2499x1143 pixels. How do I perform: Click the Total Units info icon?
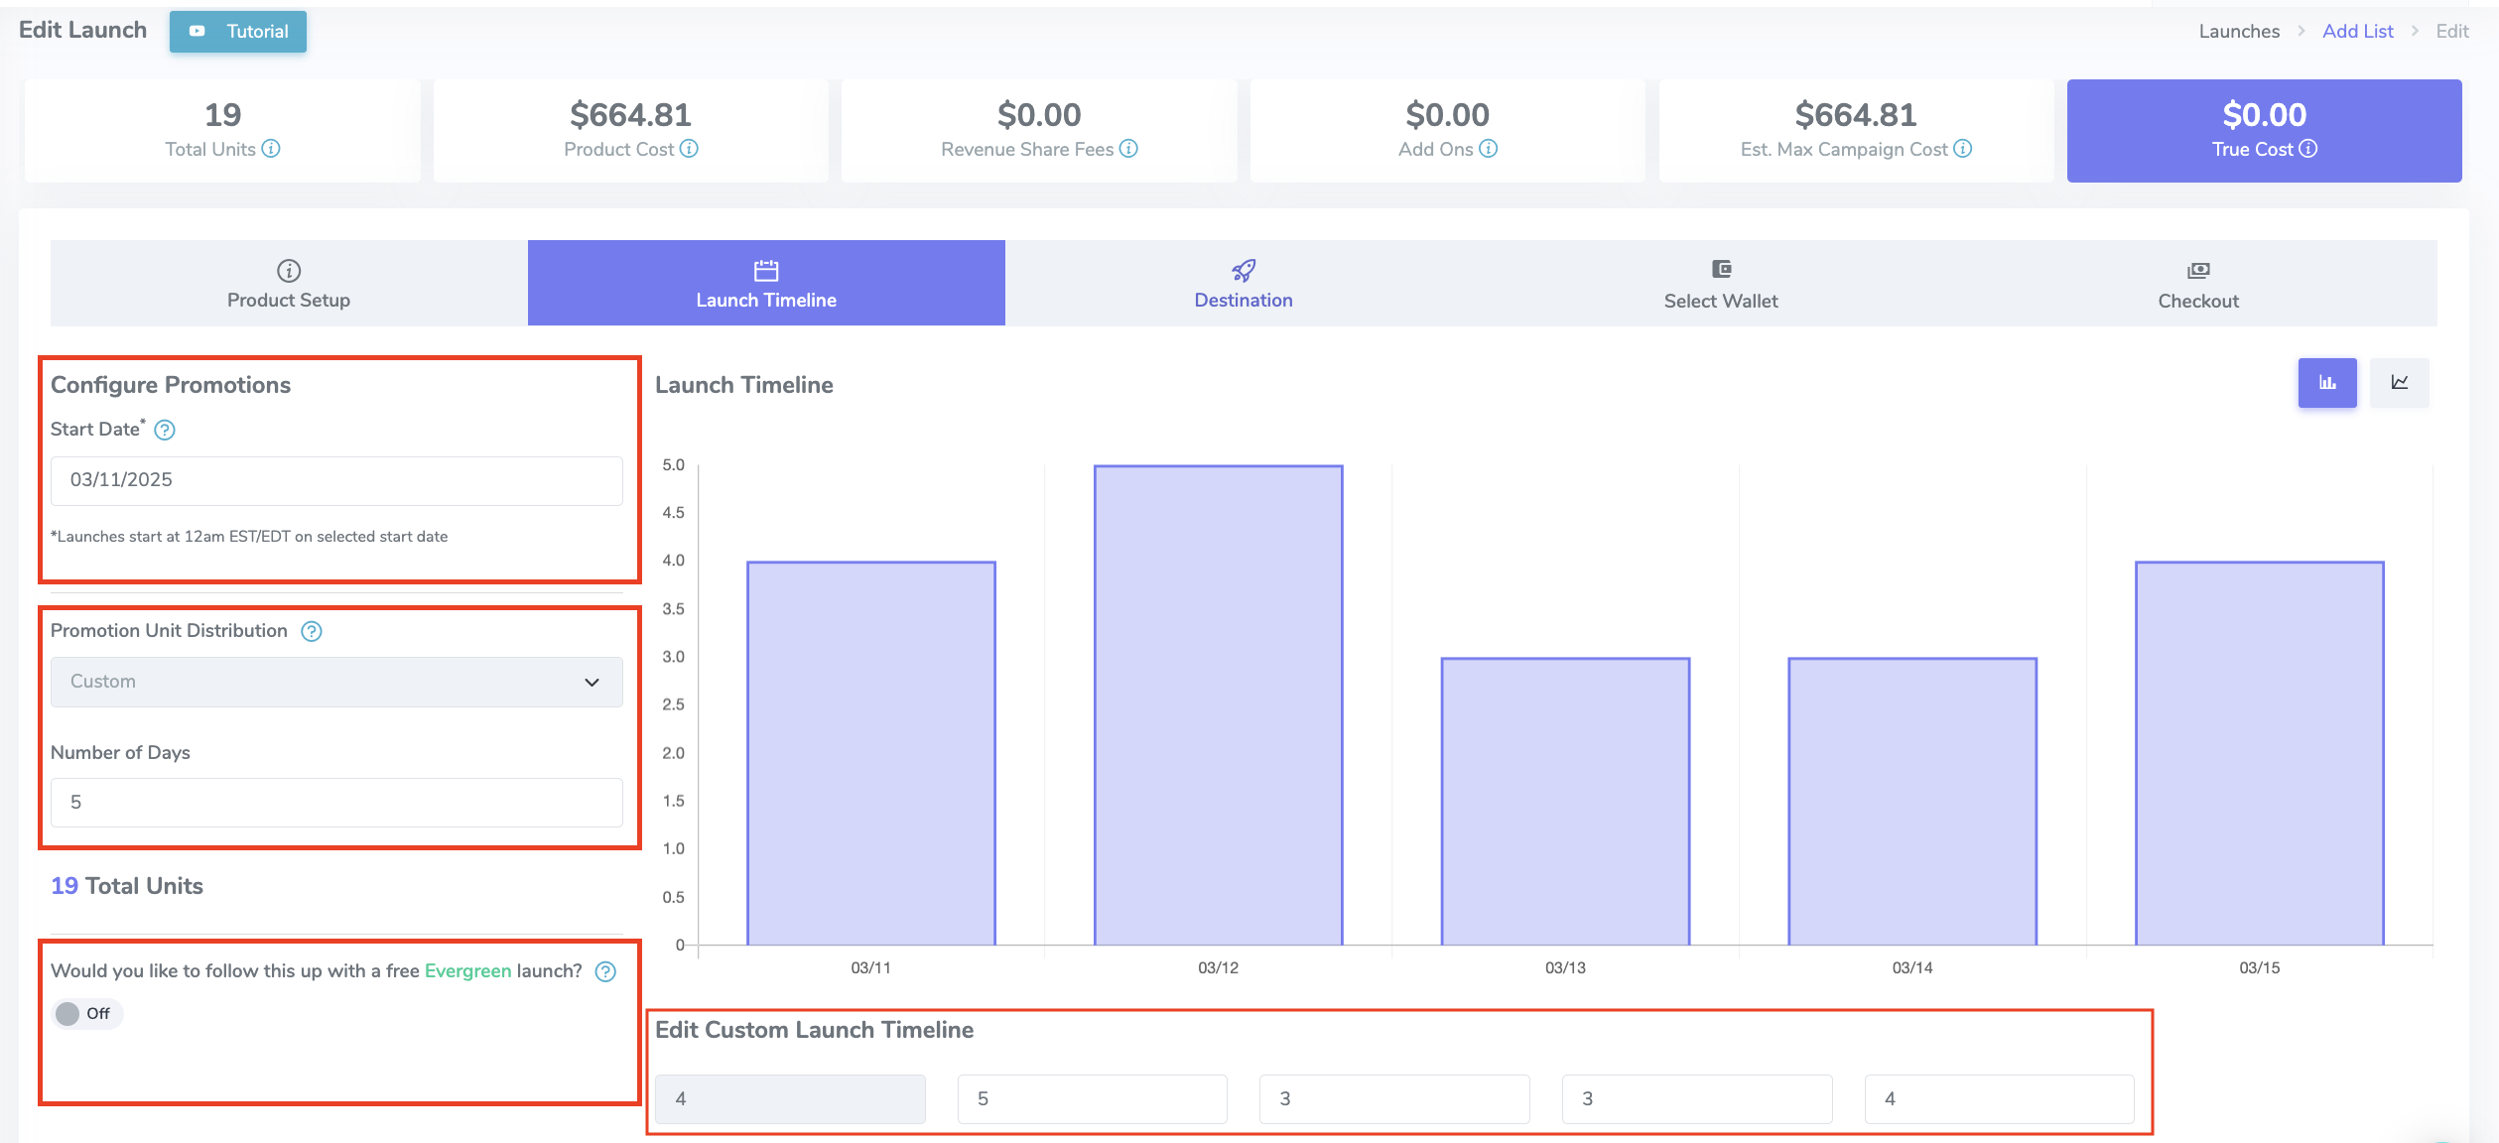[271, 149]
